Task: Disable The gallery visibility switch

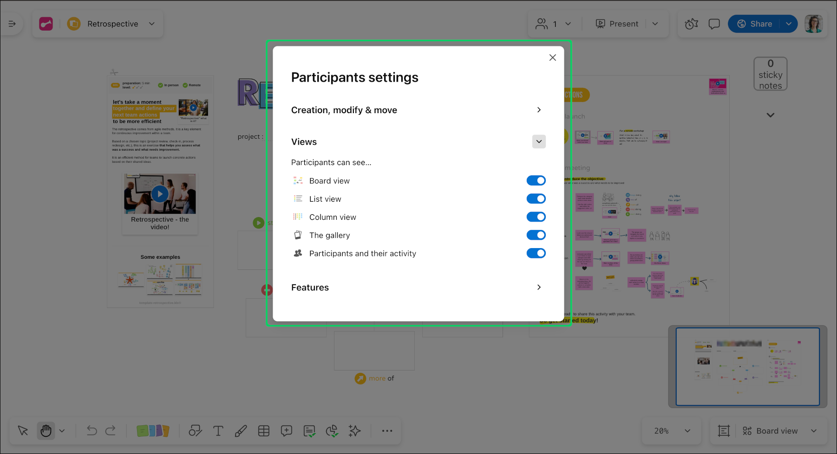Action: pos(536,235)
